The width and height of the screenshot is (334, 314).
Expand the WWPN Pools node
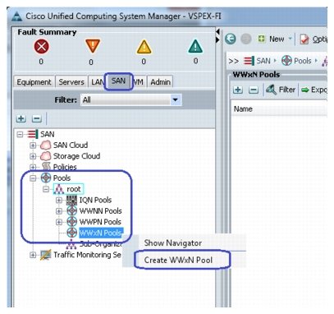59,222
